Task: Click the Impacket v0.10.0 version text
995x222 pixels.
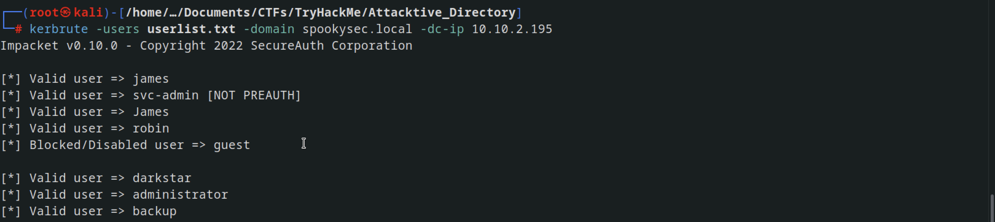Action: (59, 46)
